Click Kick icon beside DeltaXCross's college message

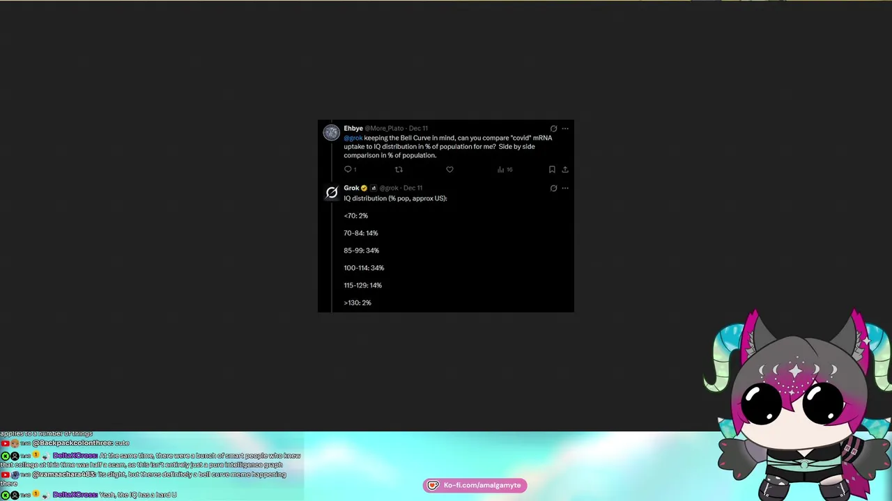(x=5, y=456)
